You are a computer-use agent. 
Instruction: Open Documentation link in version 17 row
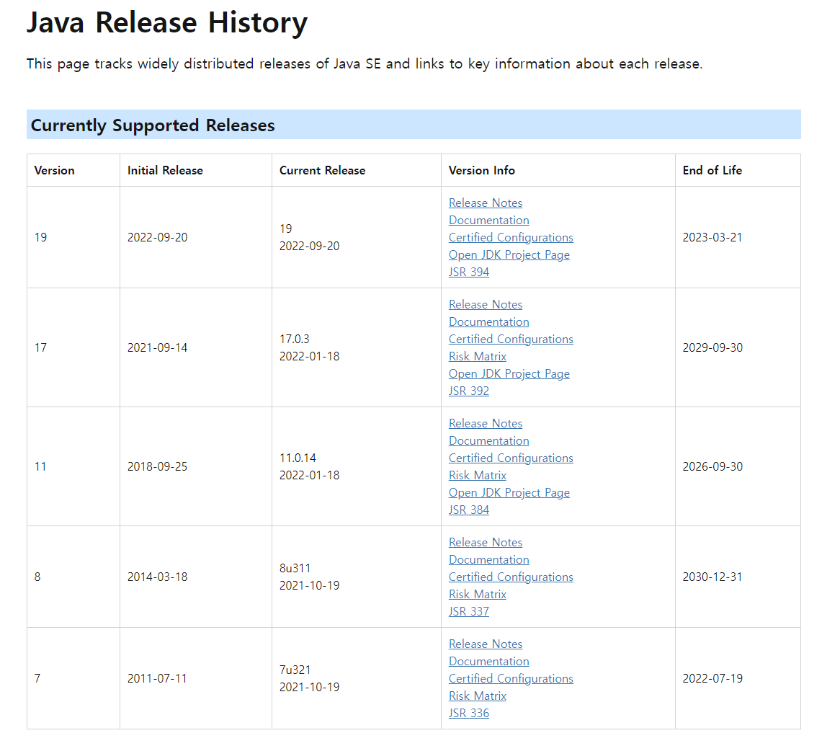tap(488, 322)
